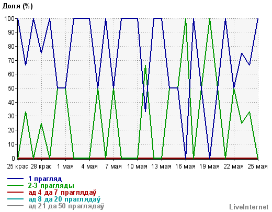Select ад 8 да 20 праглядаў label
Viewport: 272px width, 212px height.
64,199
